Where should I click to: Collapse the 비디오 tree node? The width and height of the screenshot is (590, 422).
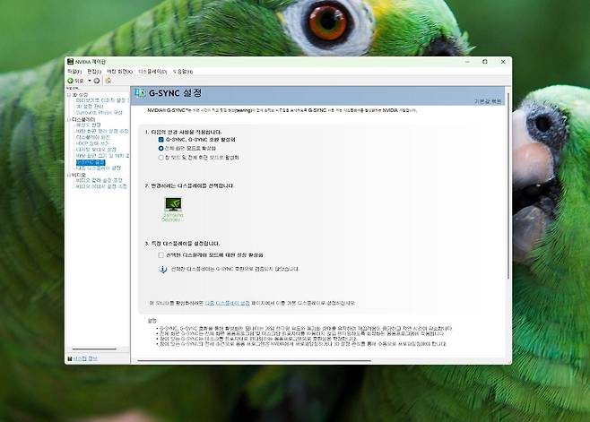point(69,175)
